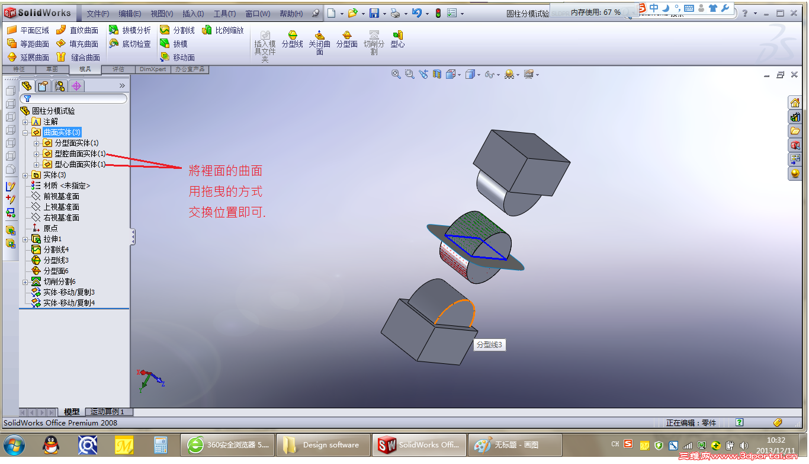Switch to the 特征 tab
The width and height of the screenshot is (809, 464).
(20, 69)
